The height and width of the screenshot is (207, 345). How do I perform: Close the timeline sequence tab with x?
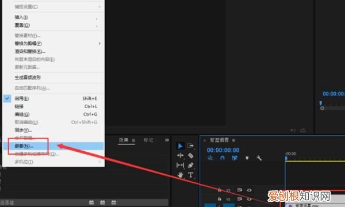(x=205, y=140)
